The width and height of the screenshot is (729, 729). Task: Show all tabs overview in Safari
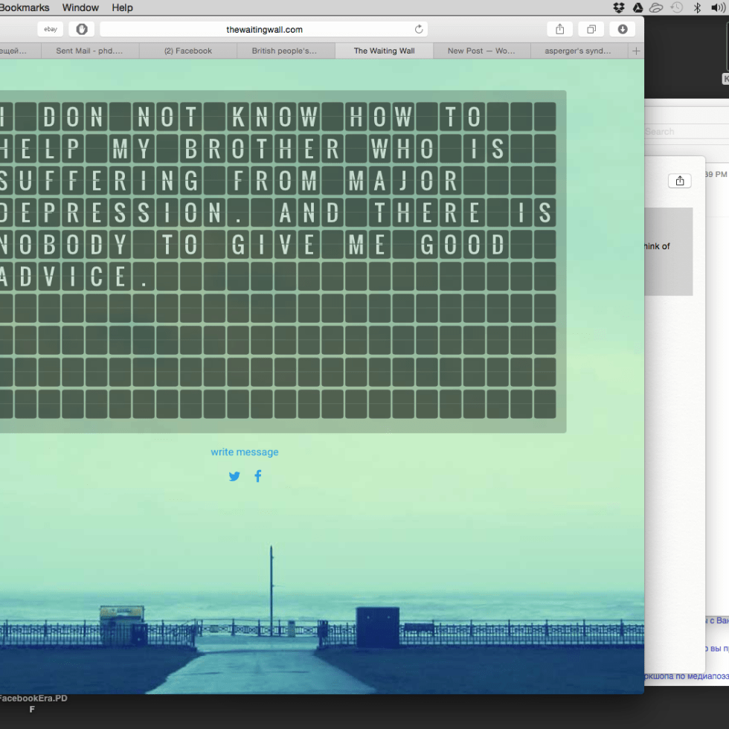click(x=591, y=29)
